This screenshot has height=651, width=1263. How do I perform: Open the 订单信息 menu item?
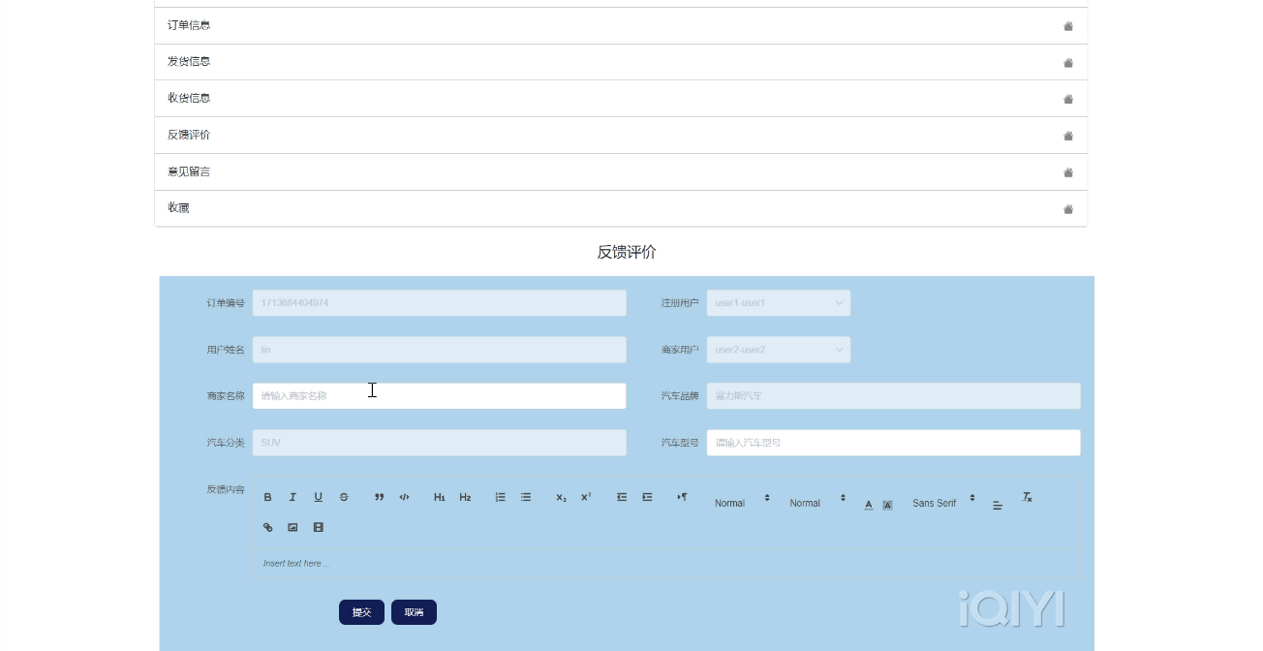tap(620, 25)
